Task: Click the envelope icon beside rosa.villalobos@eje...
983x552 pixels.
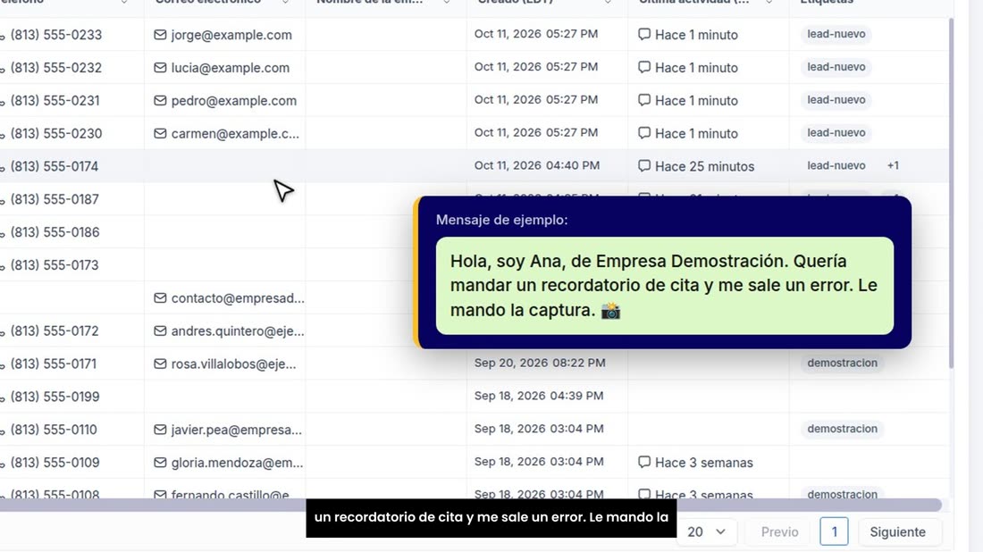Action: pos(160,364)
